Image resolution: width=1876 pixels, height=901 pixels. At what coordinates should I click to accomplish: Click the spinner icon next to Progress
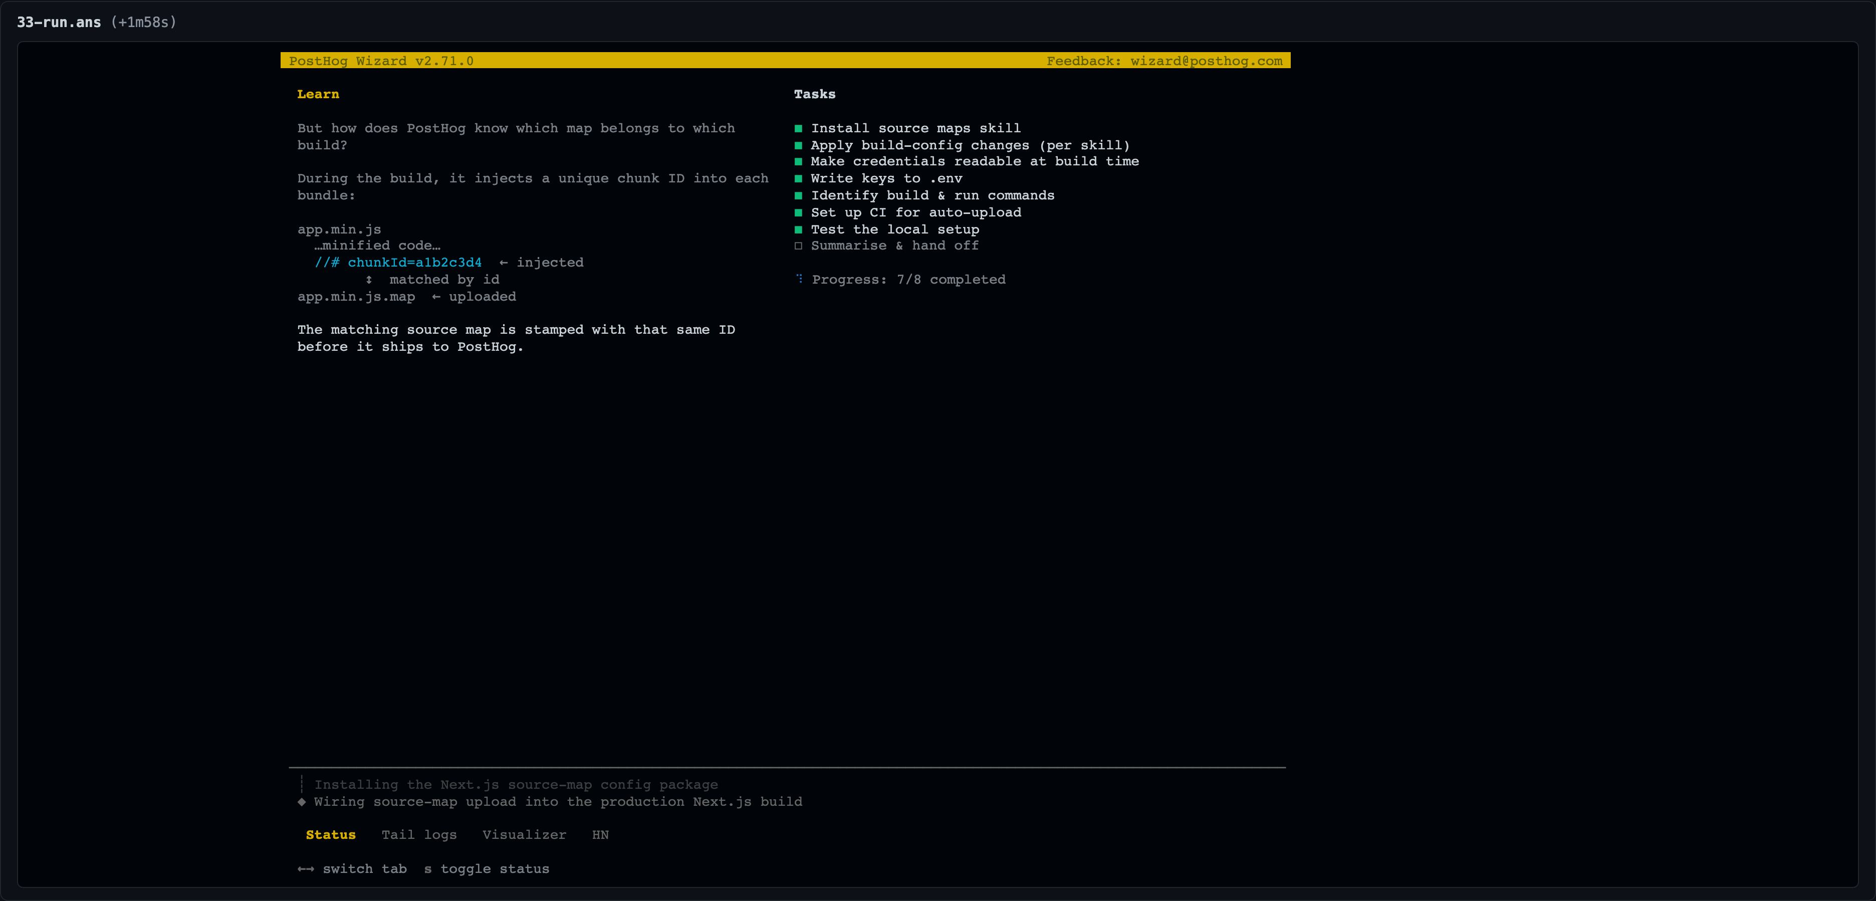click(799, 279)
